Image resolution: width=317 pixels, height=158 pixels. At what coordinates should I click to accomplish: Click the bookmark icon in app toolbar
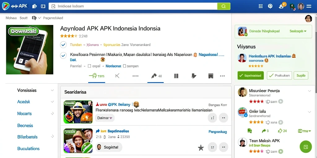(x=211, y=76)
